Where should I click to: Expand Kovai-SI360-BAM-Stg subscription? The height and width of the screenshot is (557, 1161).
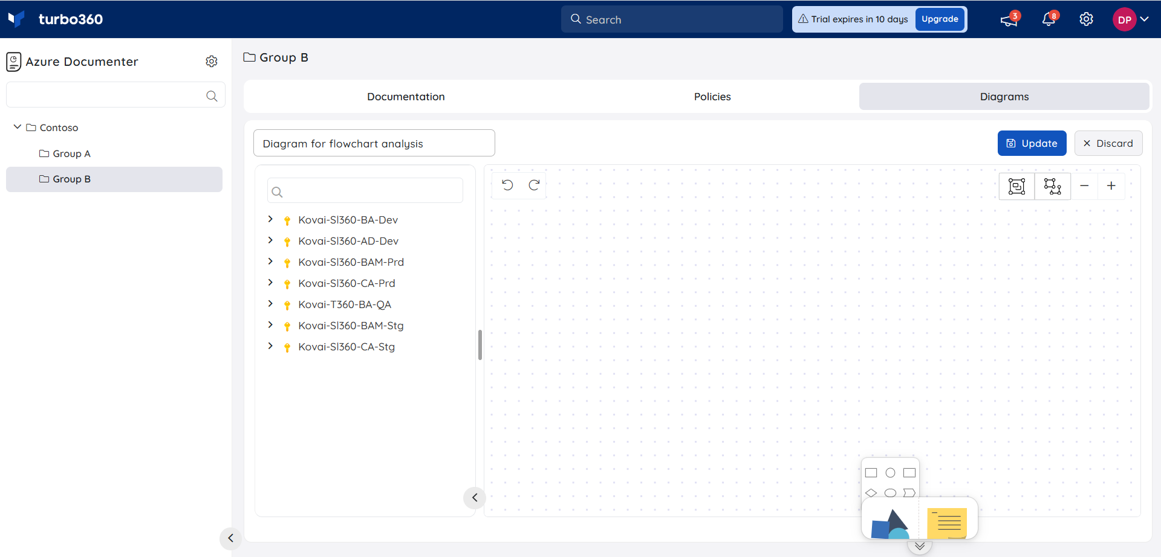[x=270, y=325]
